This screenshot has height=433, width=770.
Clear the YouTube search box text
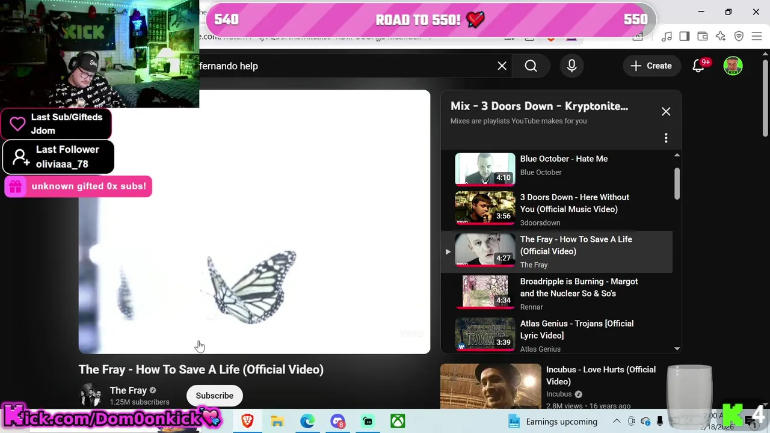click(502, 66)
